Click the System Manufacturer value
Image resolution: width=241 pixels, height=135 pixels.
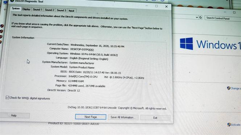click(82, 63)
